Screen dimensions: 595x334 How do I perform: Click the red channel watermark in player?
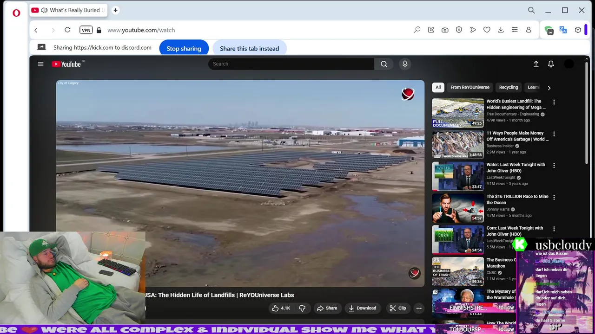coord(414,273)
